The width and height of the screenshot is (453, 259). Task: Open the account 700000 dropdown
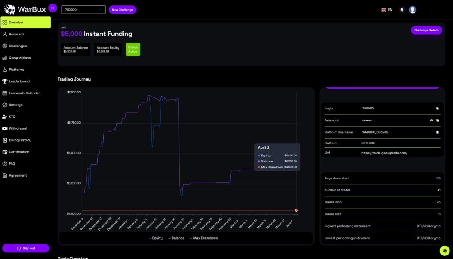(x=83, y=9)
